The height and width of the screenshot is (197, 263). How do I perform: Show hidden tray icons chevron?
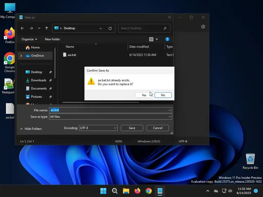point(208,191)
